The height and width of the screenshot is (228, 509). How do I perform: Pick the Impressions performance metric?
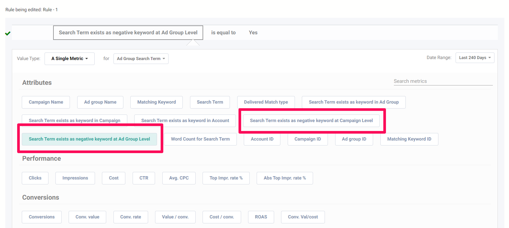coord(75,178)
